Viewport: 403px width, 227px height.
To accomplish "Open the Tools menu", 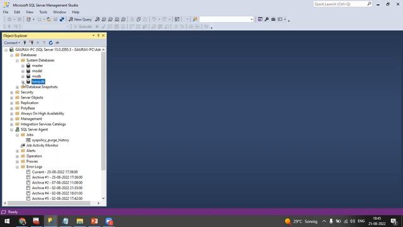I will coord(43,12).
